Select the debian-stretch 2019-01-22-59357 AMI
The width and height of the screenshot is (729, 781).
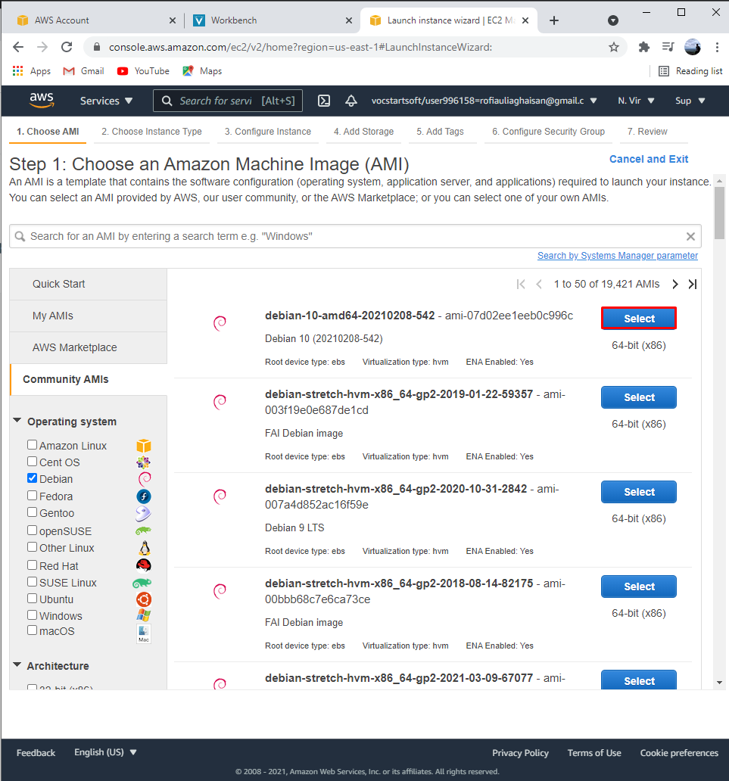point(639,397)
